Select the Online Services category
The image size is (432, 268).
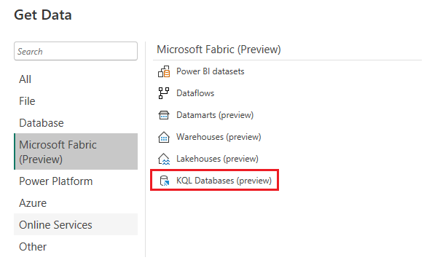click(x=76, y=224)
